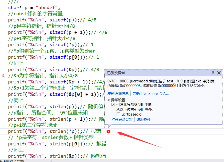Click the line with sizeof(&p));// 4/8
This screenshot has width=224, height=162.
coord(54,70)
